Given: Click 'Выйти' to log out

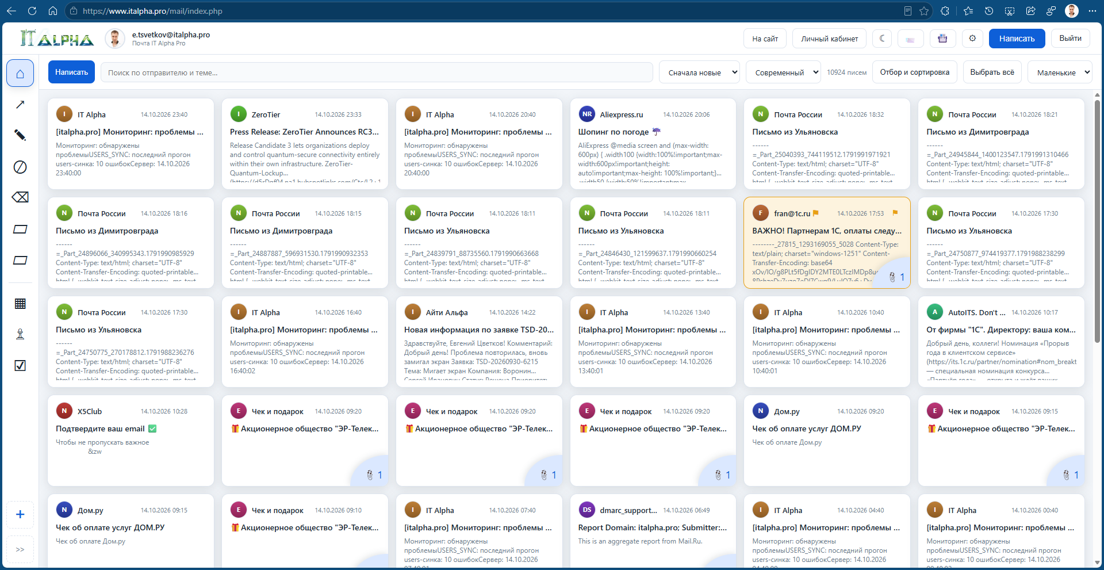Looking at the screenshot, I should pos(1070,39).
